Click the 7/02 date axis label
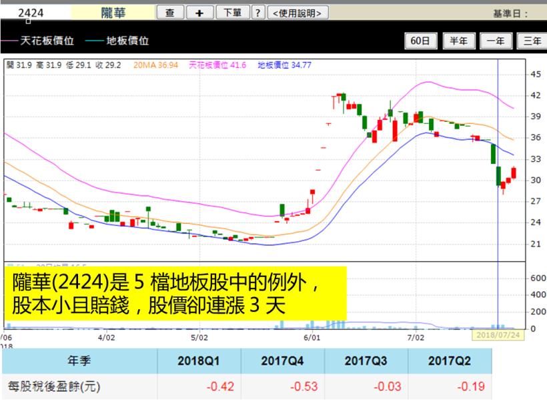This screenshot has height=401, width=547. (x=416, y=338)
